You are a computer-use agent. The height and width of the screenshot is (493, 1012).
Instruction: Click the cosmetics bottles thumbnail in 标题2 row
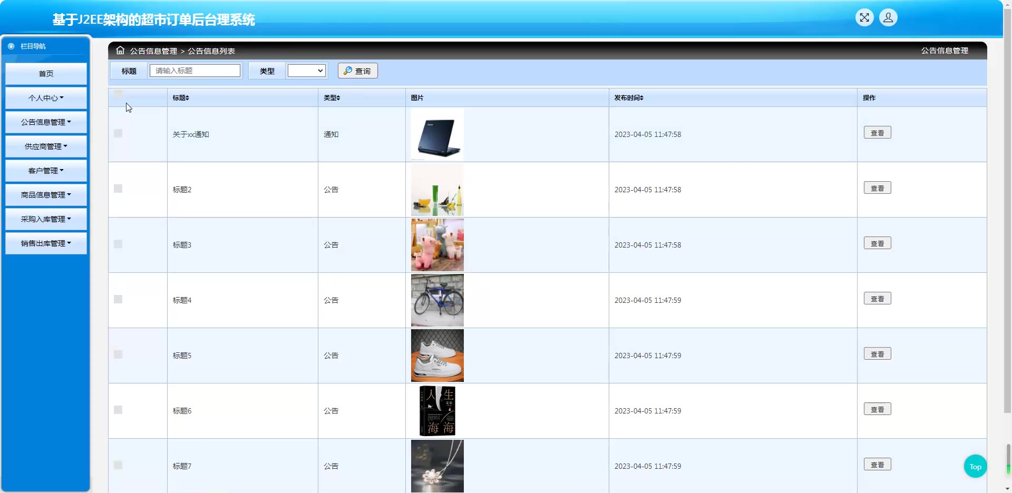[437, 190]
